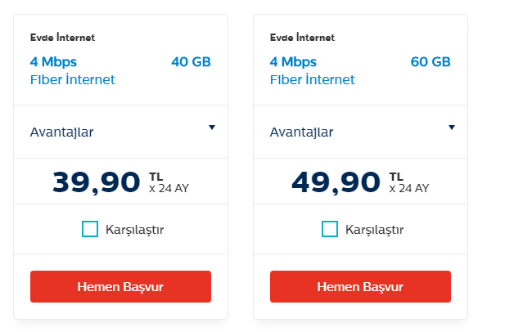The height and width of the screenshot is (332, 505).
Task: Click Karşılaştır label text under 49,90 TL
Action: [375, 229]
